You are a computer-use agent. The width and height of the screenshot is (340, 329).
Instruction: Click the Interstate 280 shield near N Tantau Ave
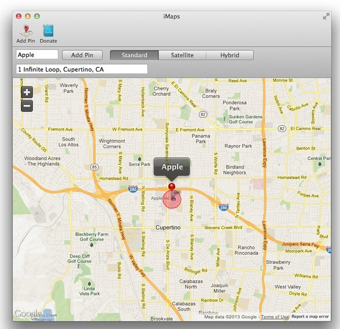click(224, 207)
